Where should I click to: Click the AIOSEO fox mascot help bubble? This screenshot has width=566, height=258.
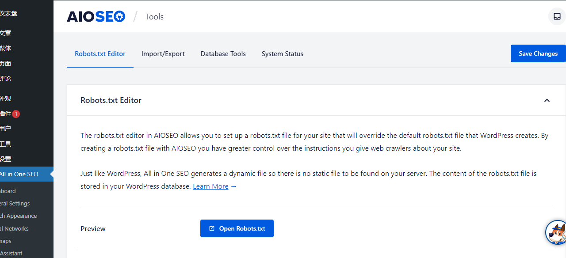pyautogui.click(x=556, y=232)
